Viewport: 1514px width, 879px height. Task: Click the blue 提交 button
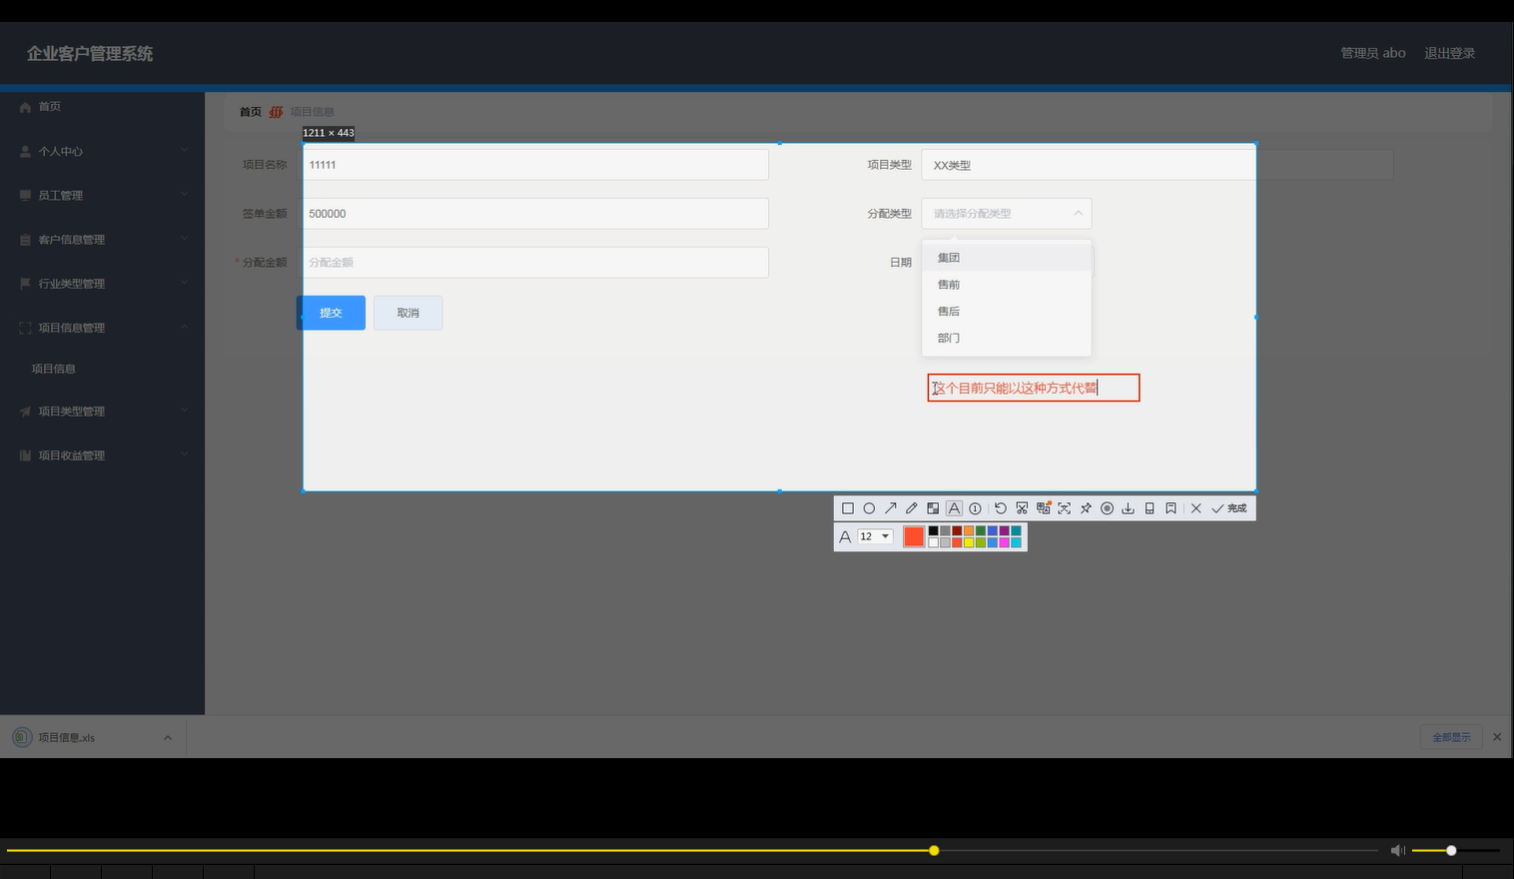click(x=331, y=313)
